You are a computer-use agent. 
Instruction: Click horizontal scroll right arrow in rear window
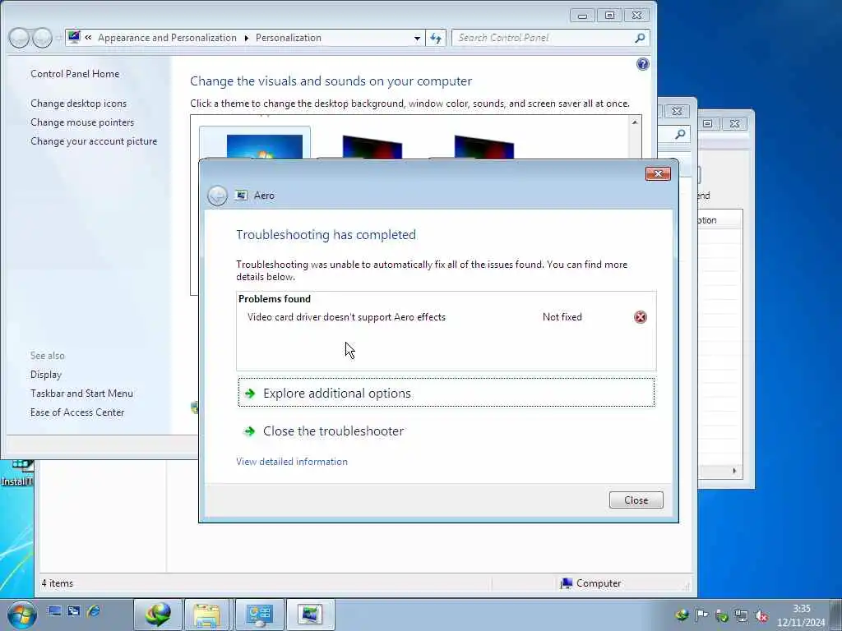click(x=734, y=471)
